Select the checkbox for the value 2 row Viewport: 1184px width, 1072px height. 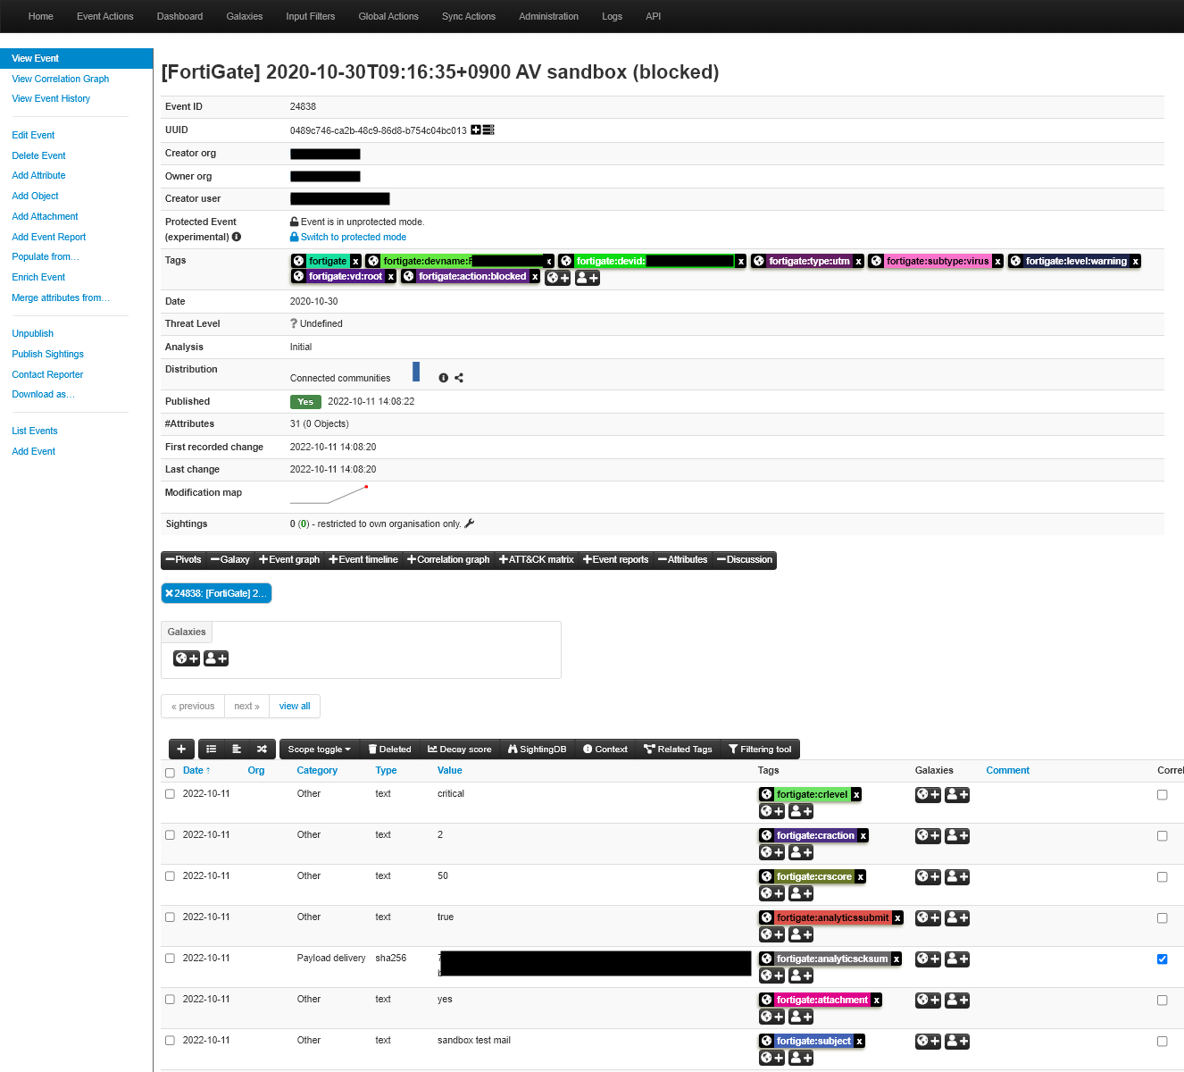coord(170,834)
